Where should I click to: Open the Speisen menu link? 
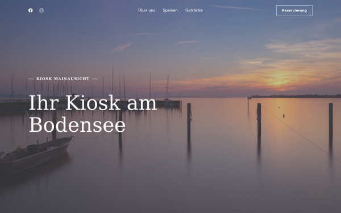[170, 10]
